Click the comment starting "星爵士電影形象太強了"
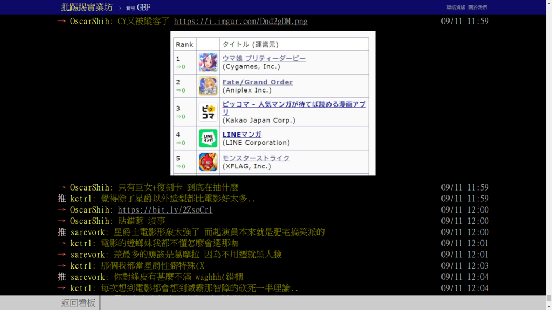The width and height of the screenshot is (552, 310). pos(219,232)
